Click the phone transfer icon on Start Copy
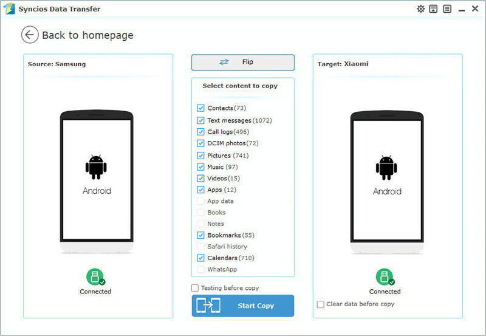Screen dimensions: 486x336 [208, 306]
